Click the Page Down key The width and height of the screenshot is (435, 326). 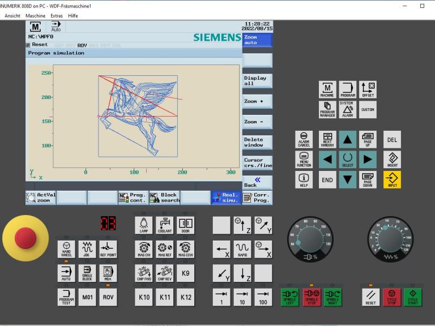(368, 179)
